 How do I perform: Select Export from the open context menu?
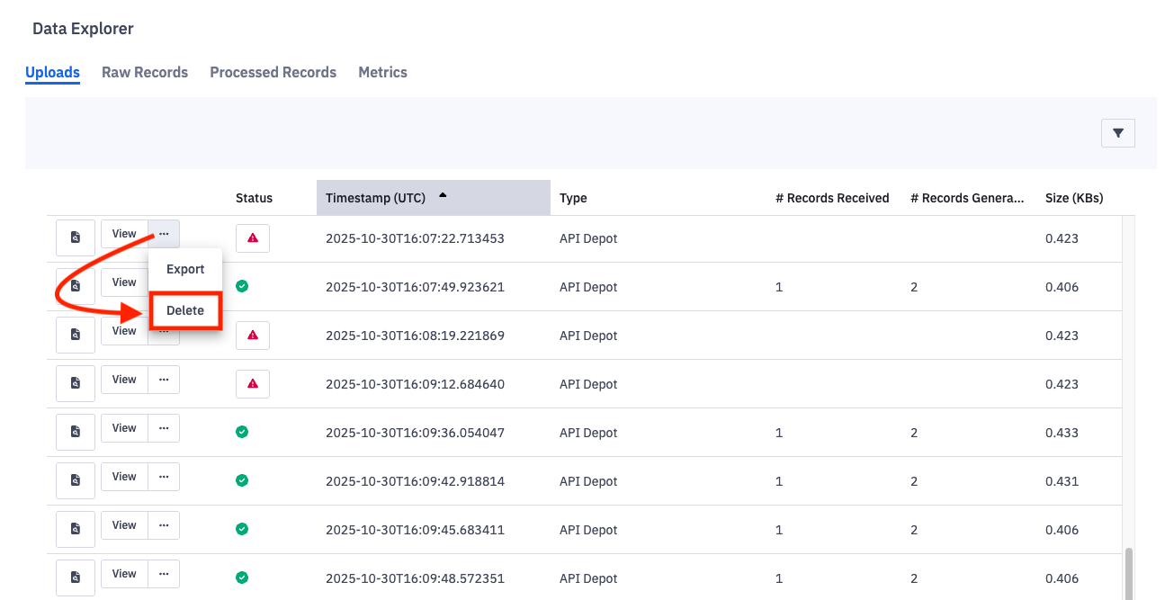pos(184,268)
